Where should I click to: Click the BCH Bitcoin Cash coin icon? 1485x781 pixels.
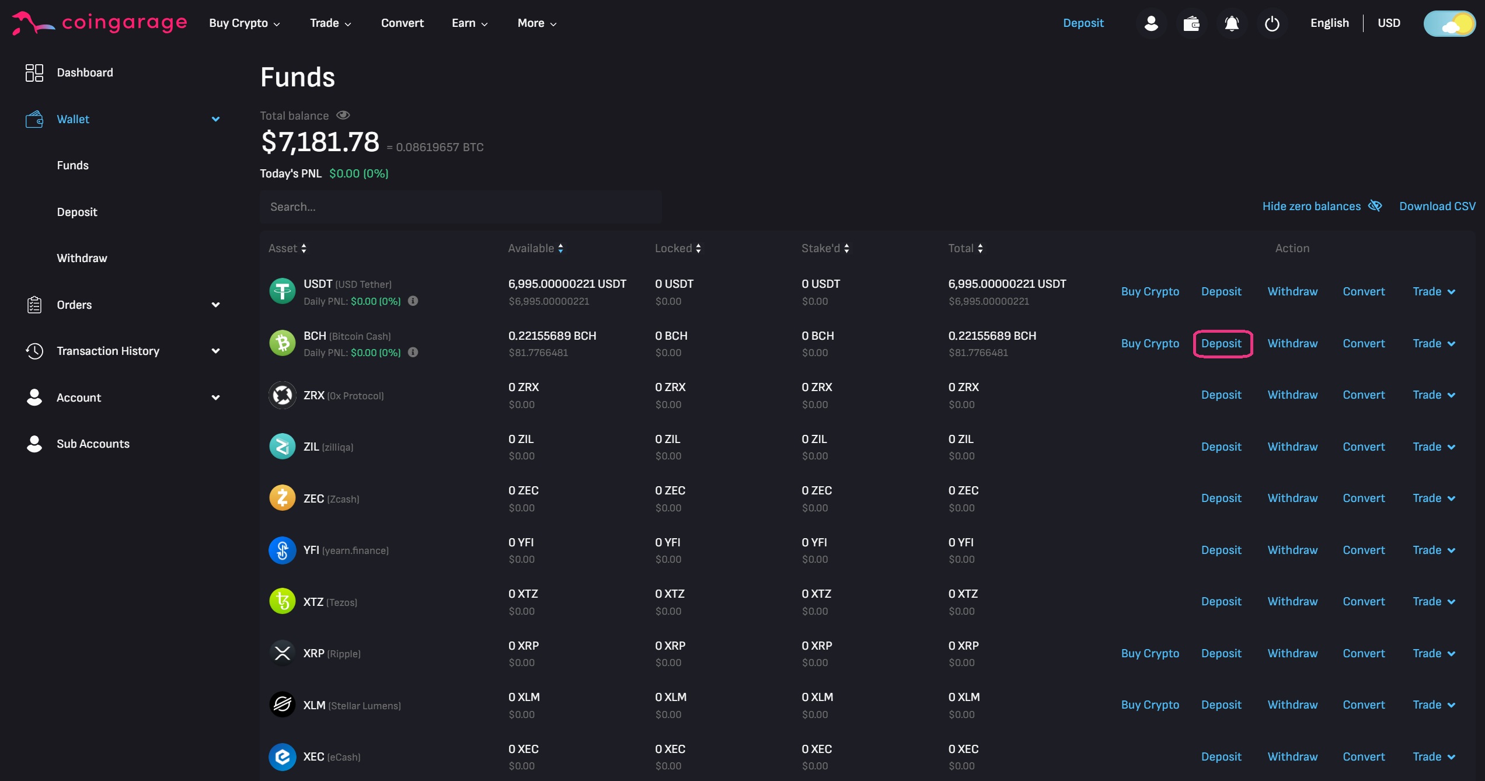(x=283, y=343)
